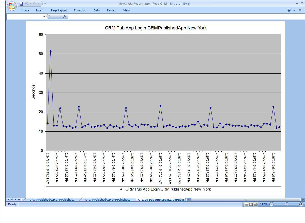305x223 pixels.
Task: Expand the Name Box dropdown arrow
Action: pos(44,16)
